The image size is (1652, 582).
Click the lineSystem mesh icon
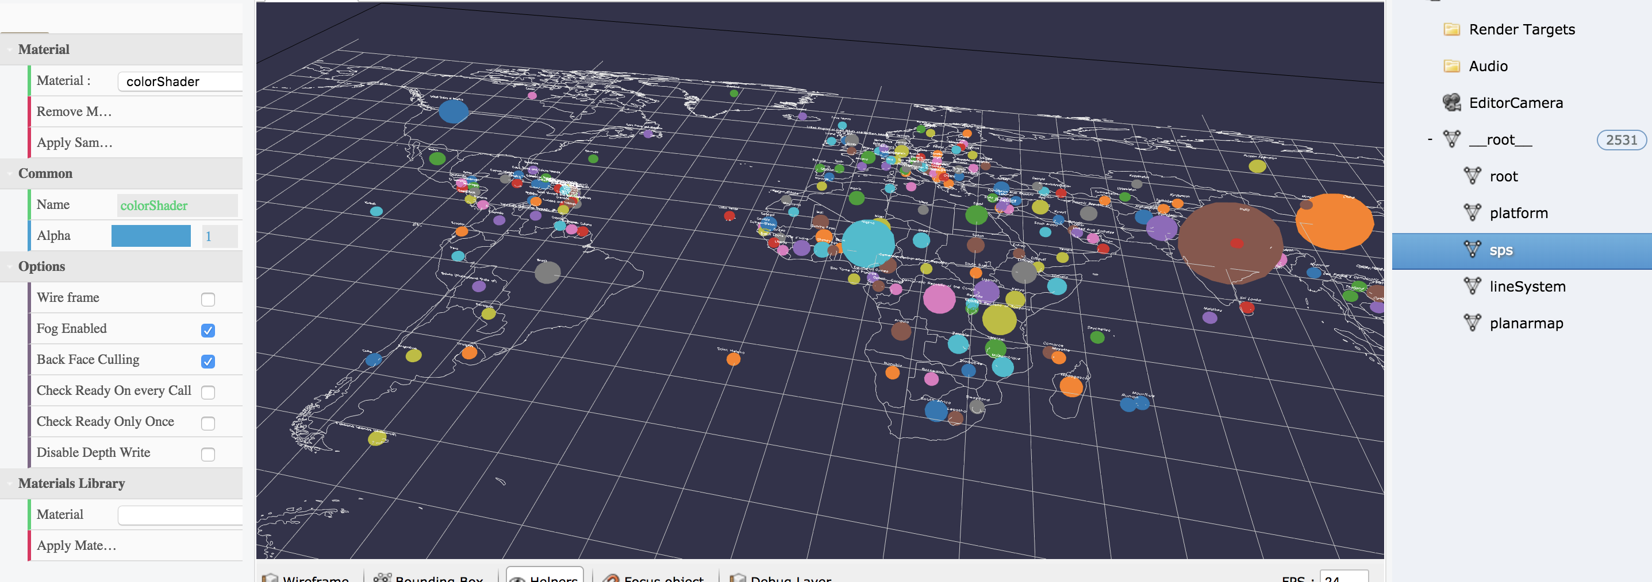(x=1473, y=286)
